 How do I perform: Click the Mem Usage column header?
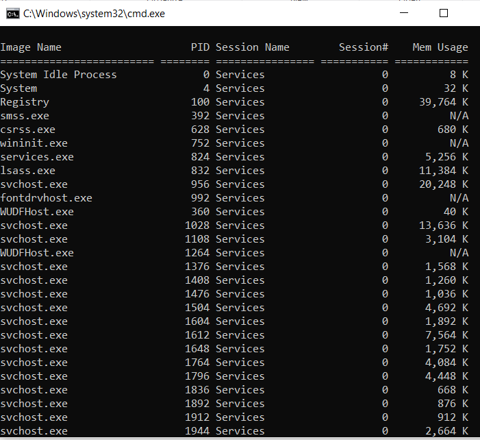440,47
